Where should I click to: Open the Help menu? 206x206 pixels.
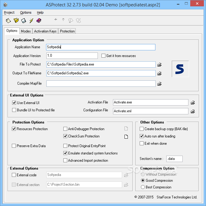(40, 12)
